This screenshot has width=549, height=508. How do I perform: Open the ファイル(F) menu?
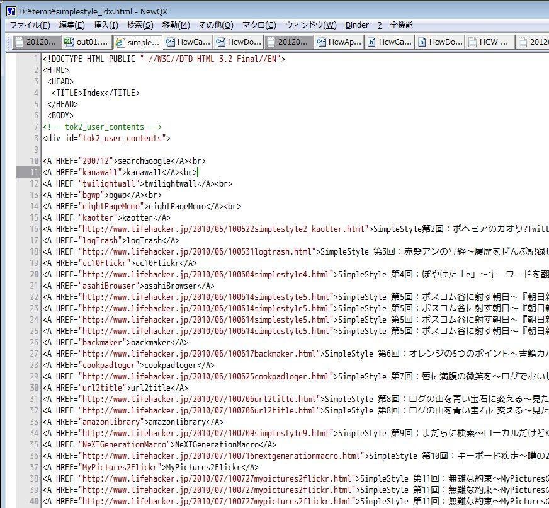click(x=30, y=25)
